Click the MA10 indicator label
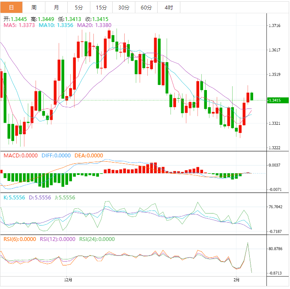The image size is (290, 289). (57, 25)
